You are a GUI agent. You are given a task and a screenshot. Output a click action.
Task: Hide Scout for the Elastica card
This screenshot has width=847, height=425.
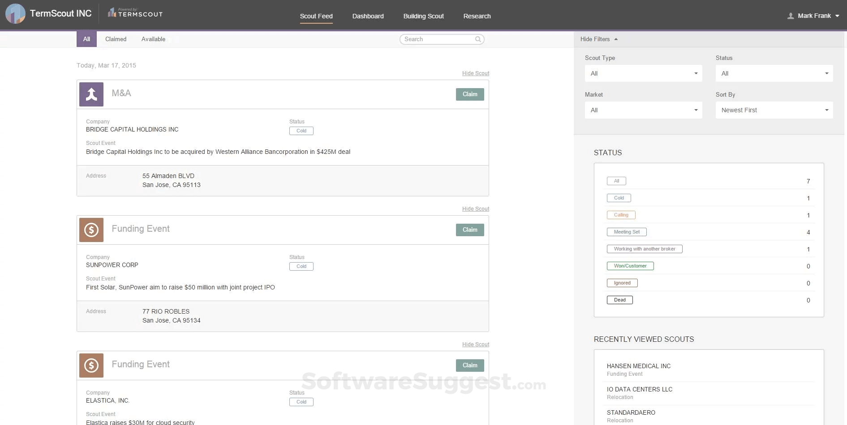476,344
